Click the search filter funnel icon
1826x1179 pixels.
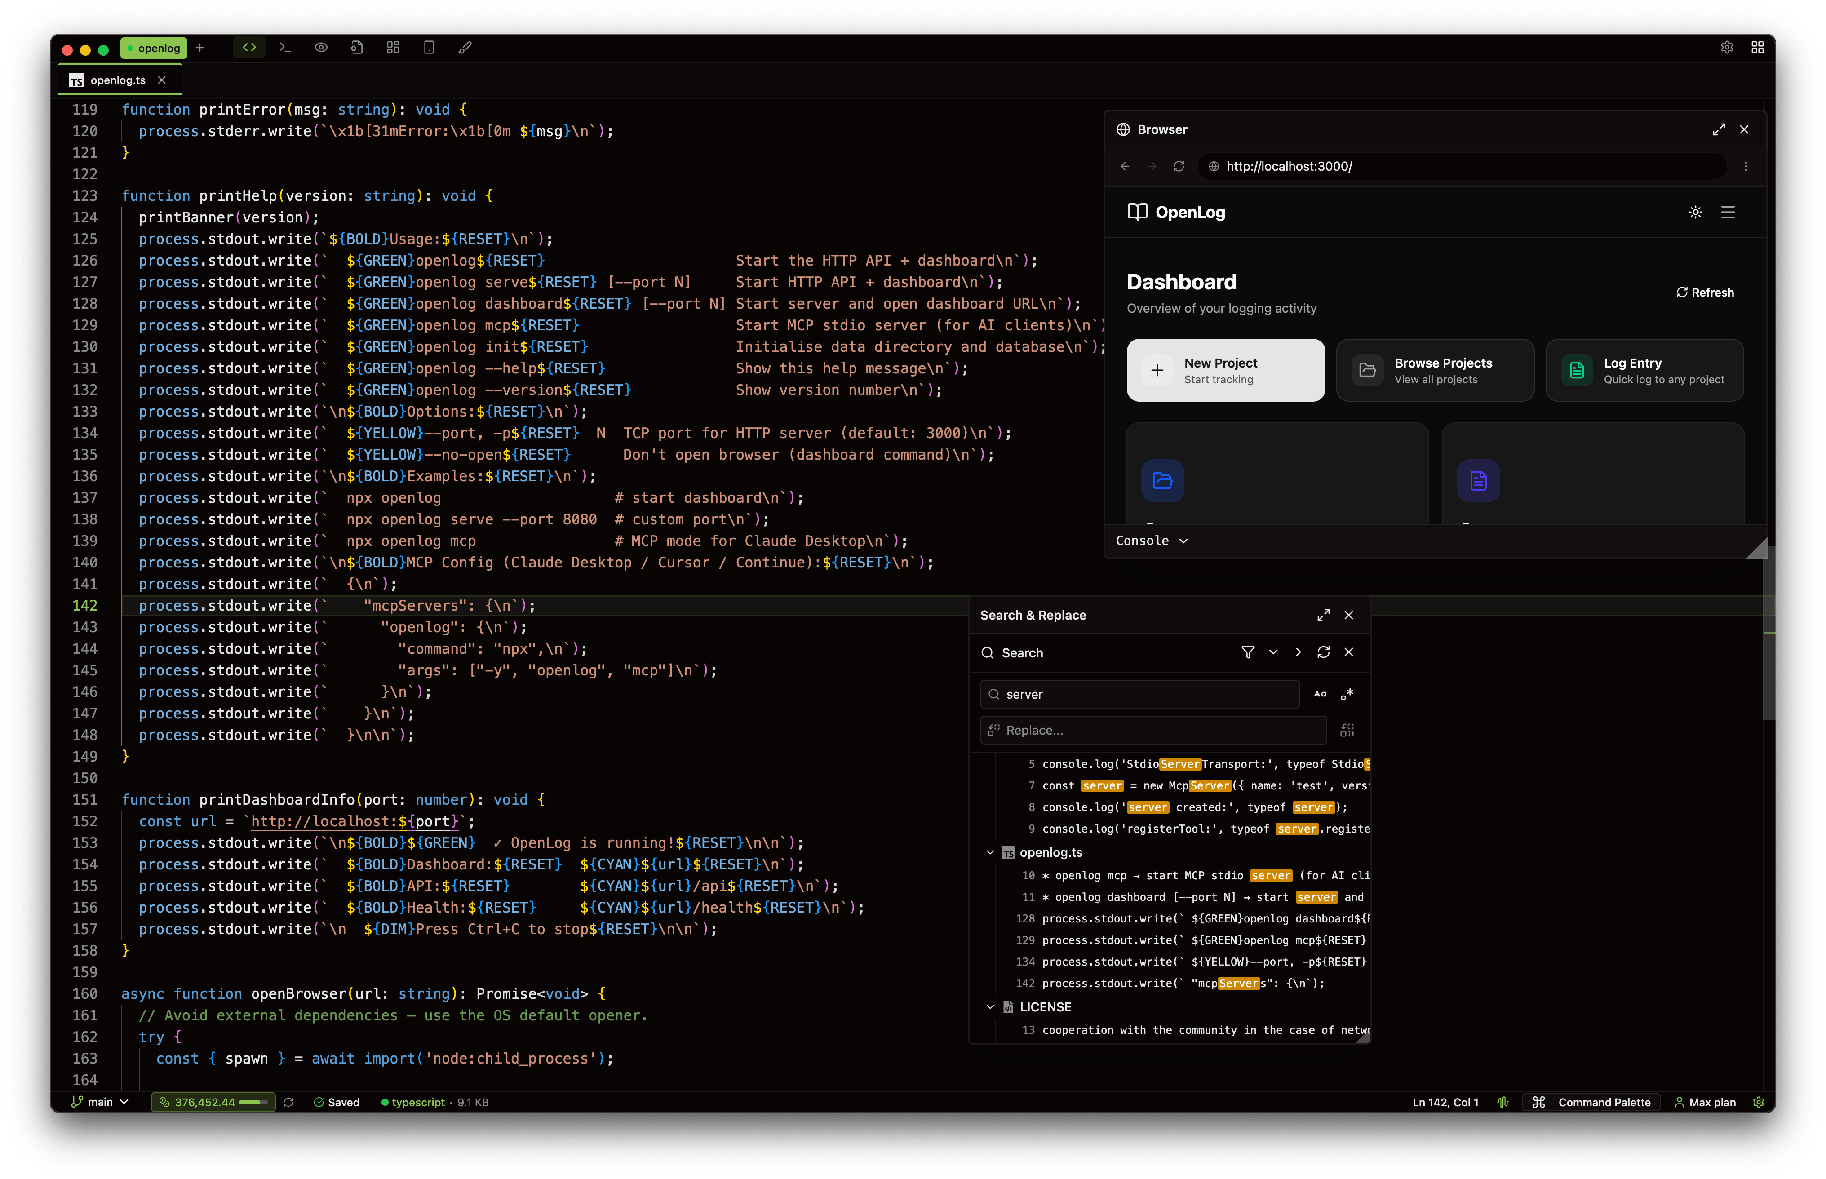click(1247, 652)
